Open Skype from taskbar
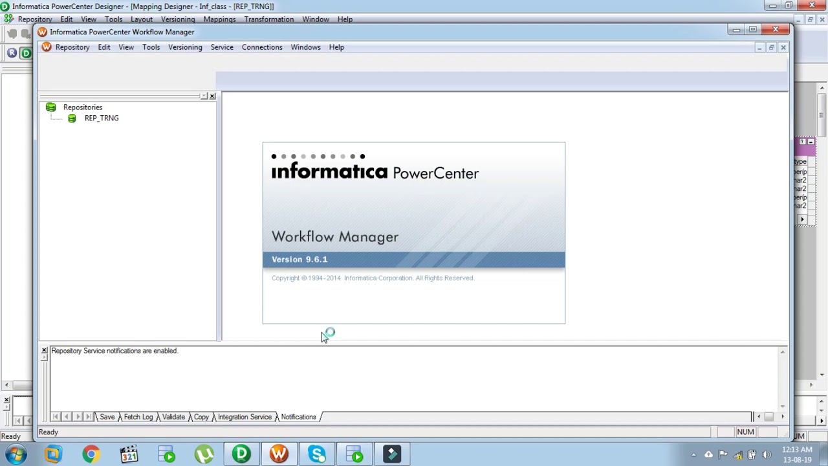Image resolution: width=828 pixels, height=466 pixels. [317, 454]
